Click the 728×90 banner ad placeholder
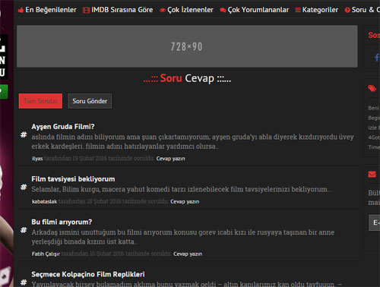The width and height of the screenshot is (380, 287). (187, 46)
